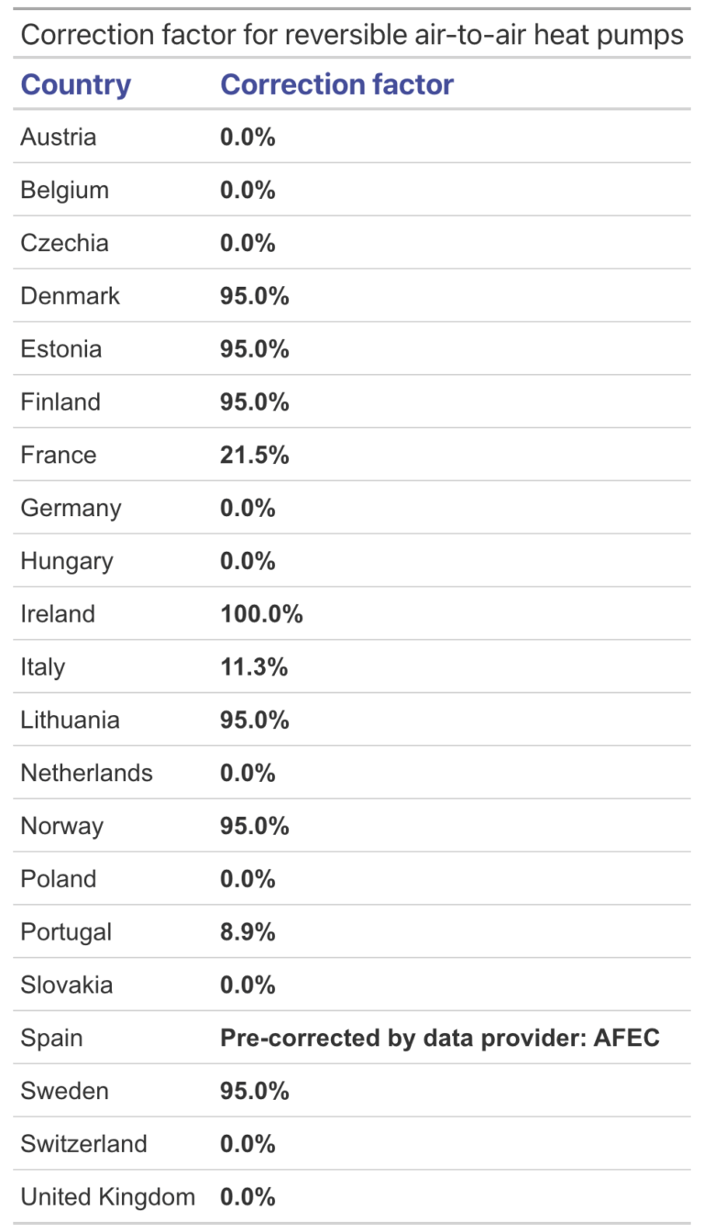This screenshot has height=1232, width=704.
Task: Select Denmark in the country column
Action: coord(71,296)
